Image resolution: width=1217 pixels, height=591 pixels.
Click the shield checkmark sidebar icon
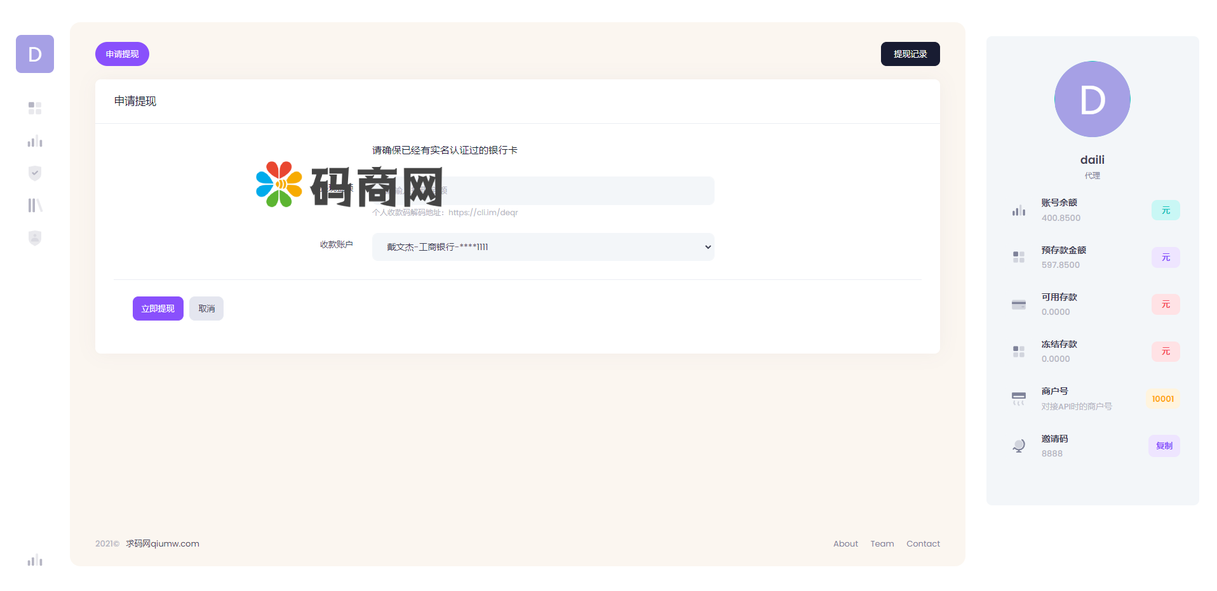point(35,173)
